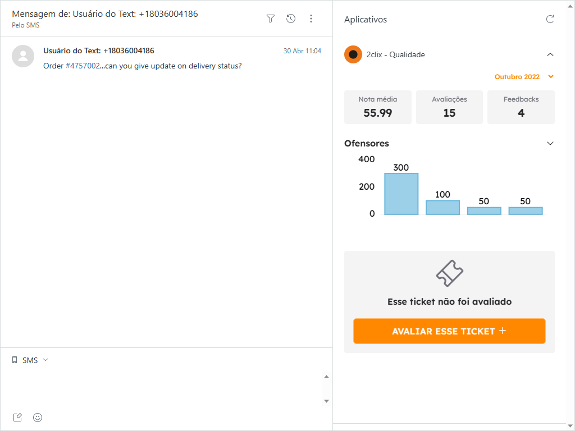Image resolution: width=575 pixels, height=431 pixels.
Task: Open the text formatting composer icon
Action: (17, 417)
